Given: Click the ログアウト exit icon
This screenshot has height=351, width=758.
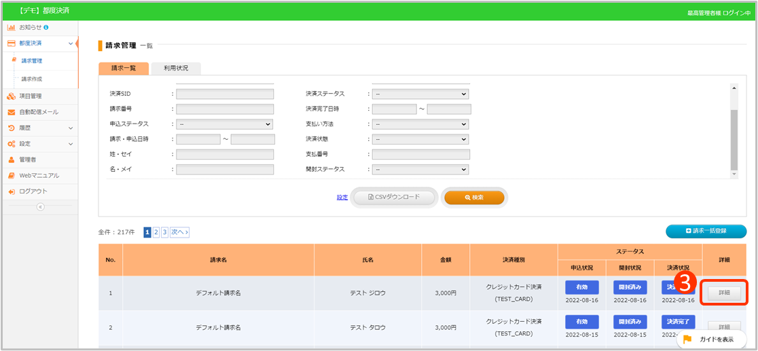Looking at the screenshot, I should click(12, 191).
